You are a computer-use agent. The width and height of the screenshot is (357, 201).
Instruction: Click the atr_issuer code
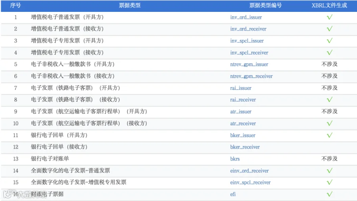pyautogui.click(x=241, y=112)
